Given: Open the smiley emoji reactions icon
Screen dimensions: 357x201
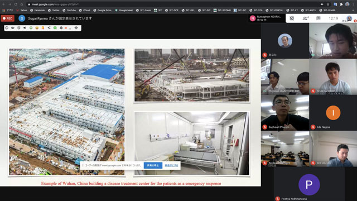Looking at the screenshot, I should tap(37, 28).
